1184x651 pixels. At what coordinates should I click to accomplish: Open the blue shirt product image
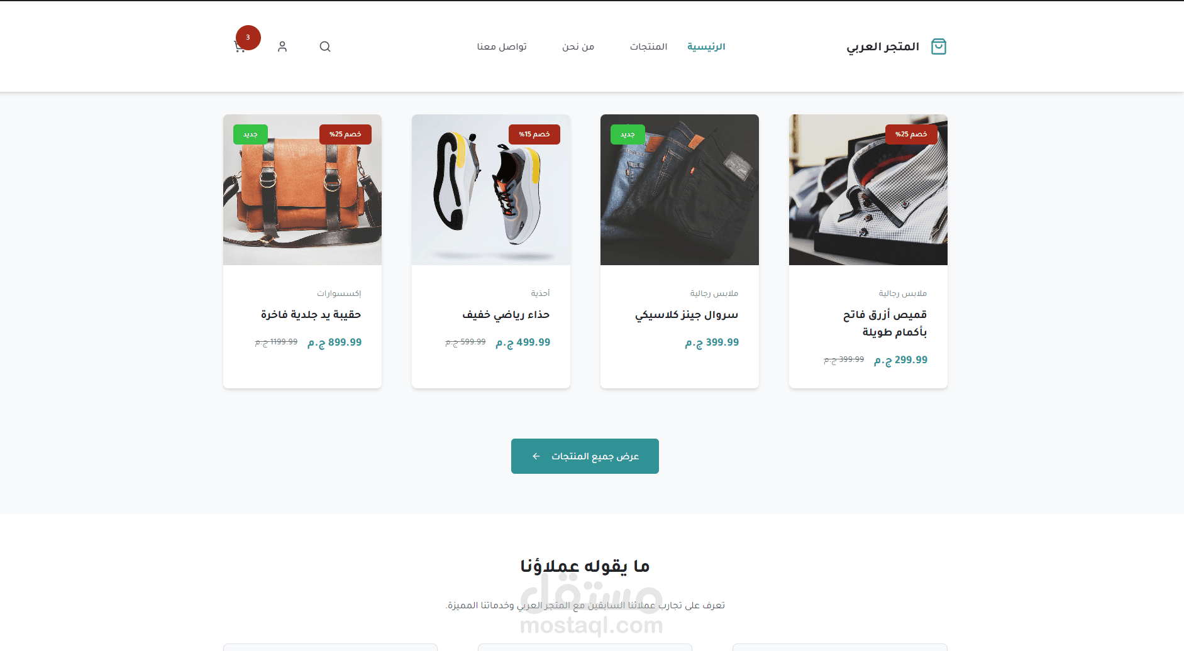(868, 190)
